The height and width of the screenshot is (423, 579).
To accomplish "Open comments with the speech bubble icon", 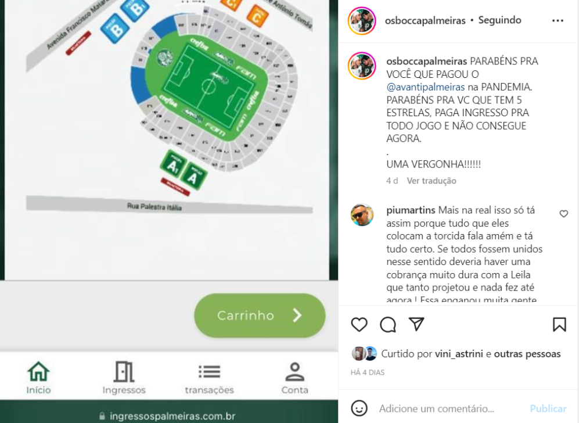I will 388,324.
